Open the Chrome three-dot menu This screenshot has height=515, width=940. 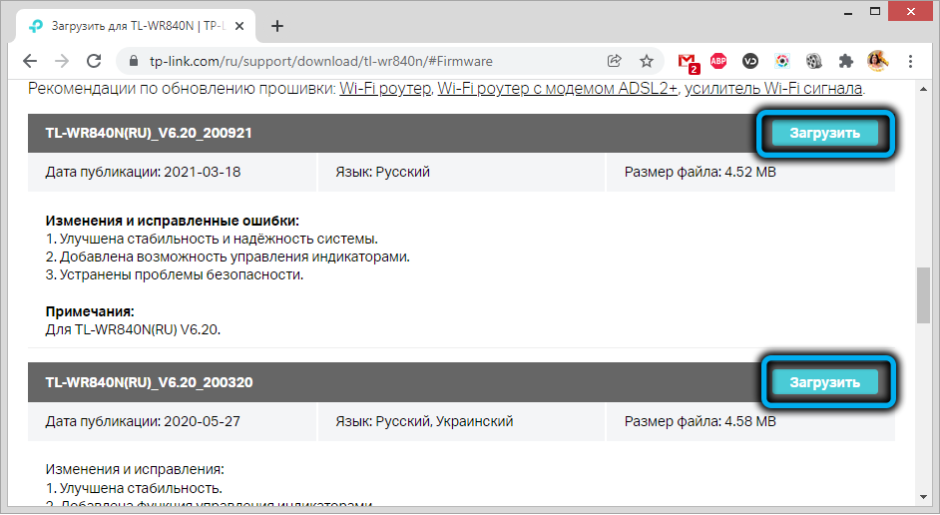910,61
